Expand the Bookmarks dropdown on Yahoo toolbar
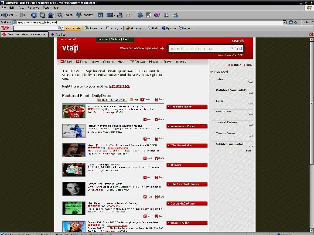The width and height of the screenshot is (314, 235). (104, 28)
